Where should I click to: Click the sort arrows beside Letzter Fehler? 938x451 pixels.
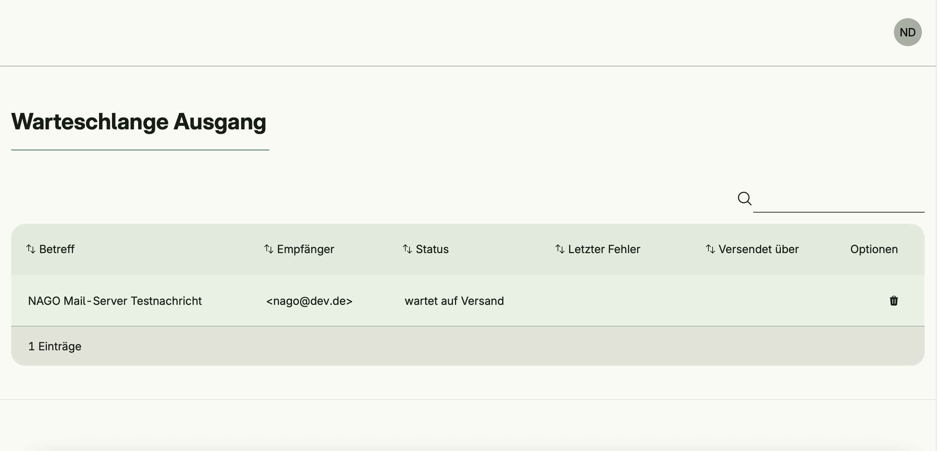point(560,249)
